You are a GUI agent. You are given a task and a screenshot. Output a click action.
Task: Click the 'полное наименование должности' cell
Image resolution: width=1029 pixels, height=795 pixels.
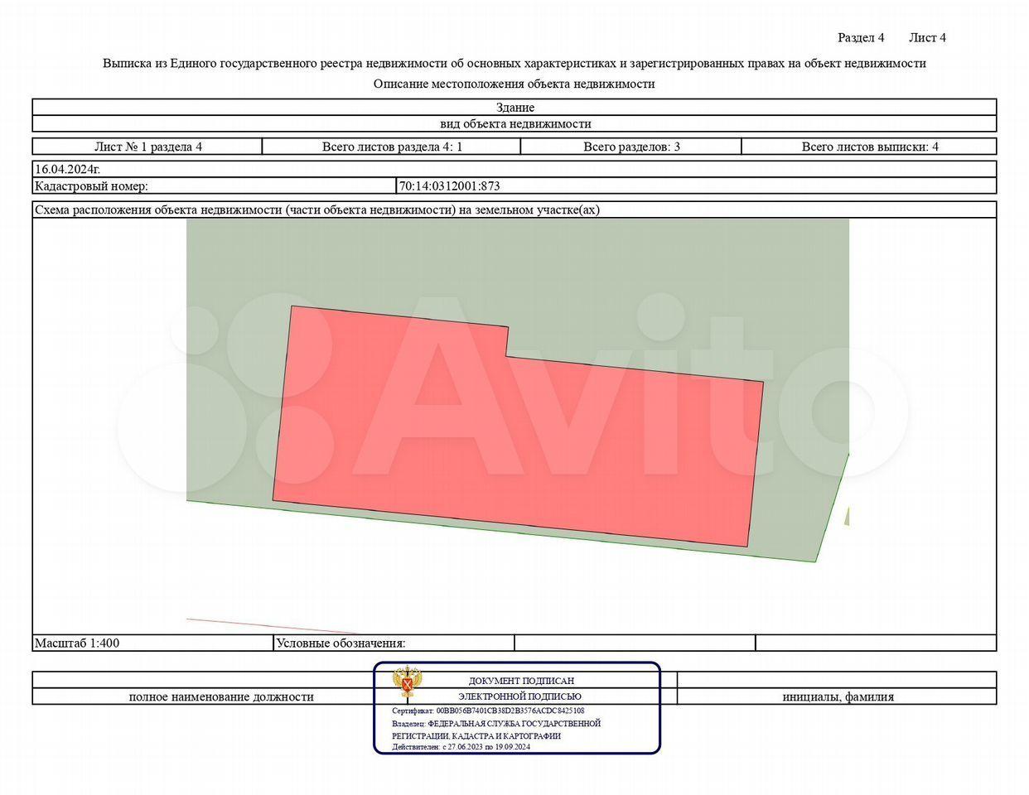coord(221,697)
